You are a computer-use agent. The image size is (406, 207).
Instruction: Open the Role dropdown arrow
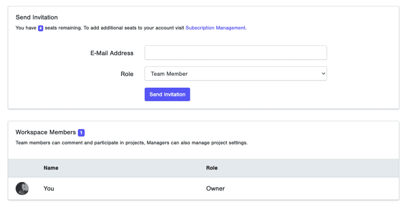click(x=324, y=74)
